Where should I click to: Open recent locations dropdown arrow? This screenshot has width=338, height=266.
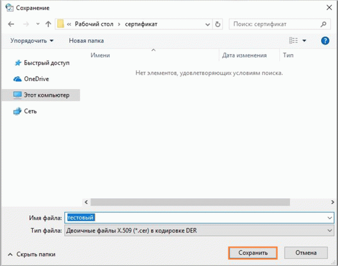(38, 24)
